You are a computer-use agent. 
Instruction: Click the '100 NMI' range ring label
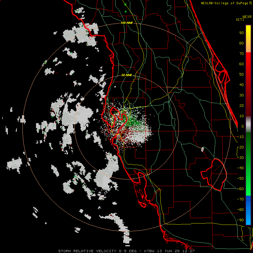(x=126, y=23)
